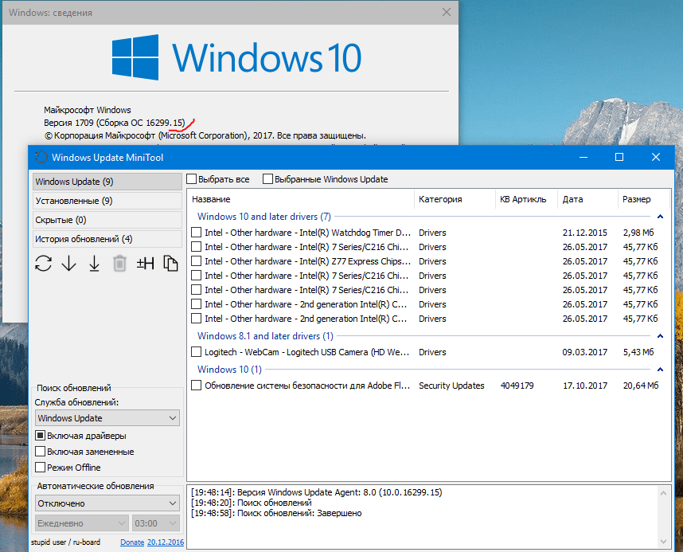Sort by the 'Категория' column header
This screenshot has height=552, width=683.
pyautogui.click(x=455, y=199)
